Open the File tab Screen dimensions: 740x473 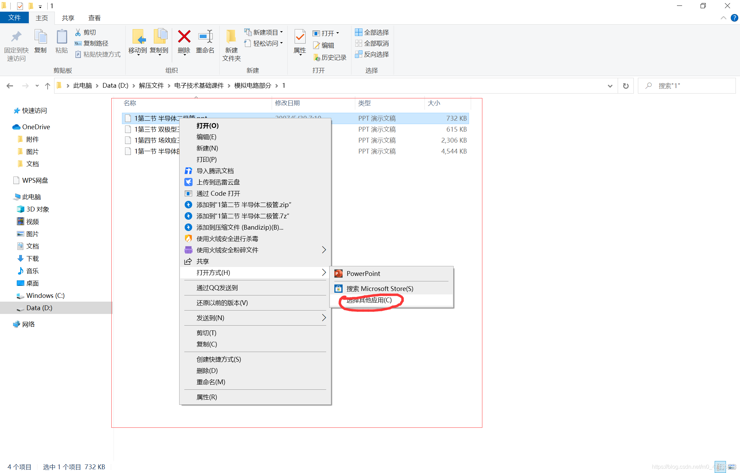point(14,18)
